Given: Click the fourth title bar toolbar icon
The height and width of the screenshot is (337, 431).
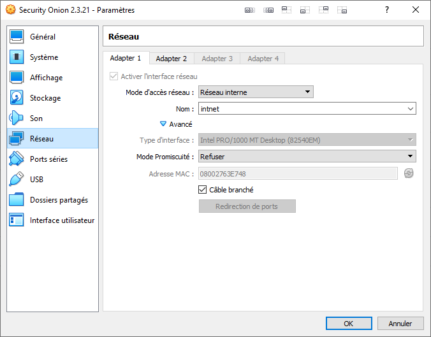Looking at the screenshot, I should pos(305,10).
